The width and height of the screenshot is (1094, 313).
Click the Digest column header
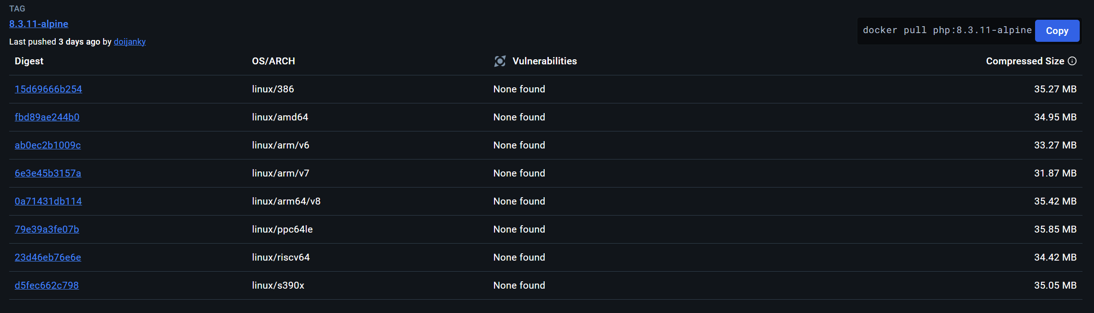click(29, 61)
